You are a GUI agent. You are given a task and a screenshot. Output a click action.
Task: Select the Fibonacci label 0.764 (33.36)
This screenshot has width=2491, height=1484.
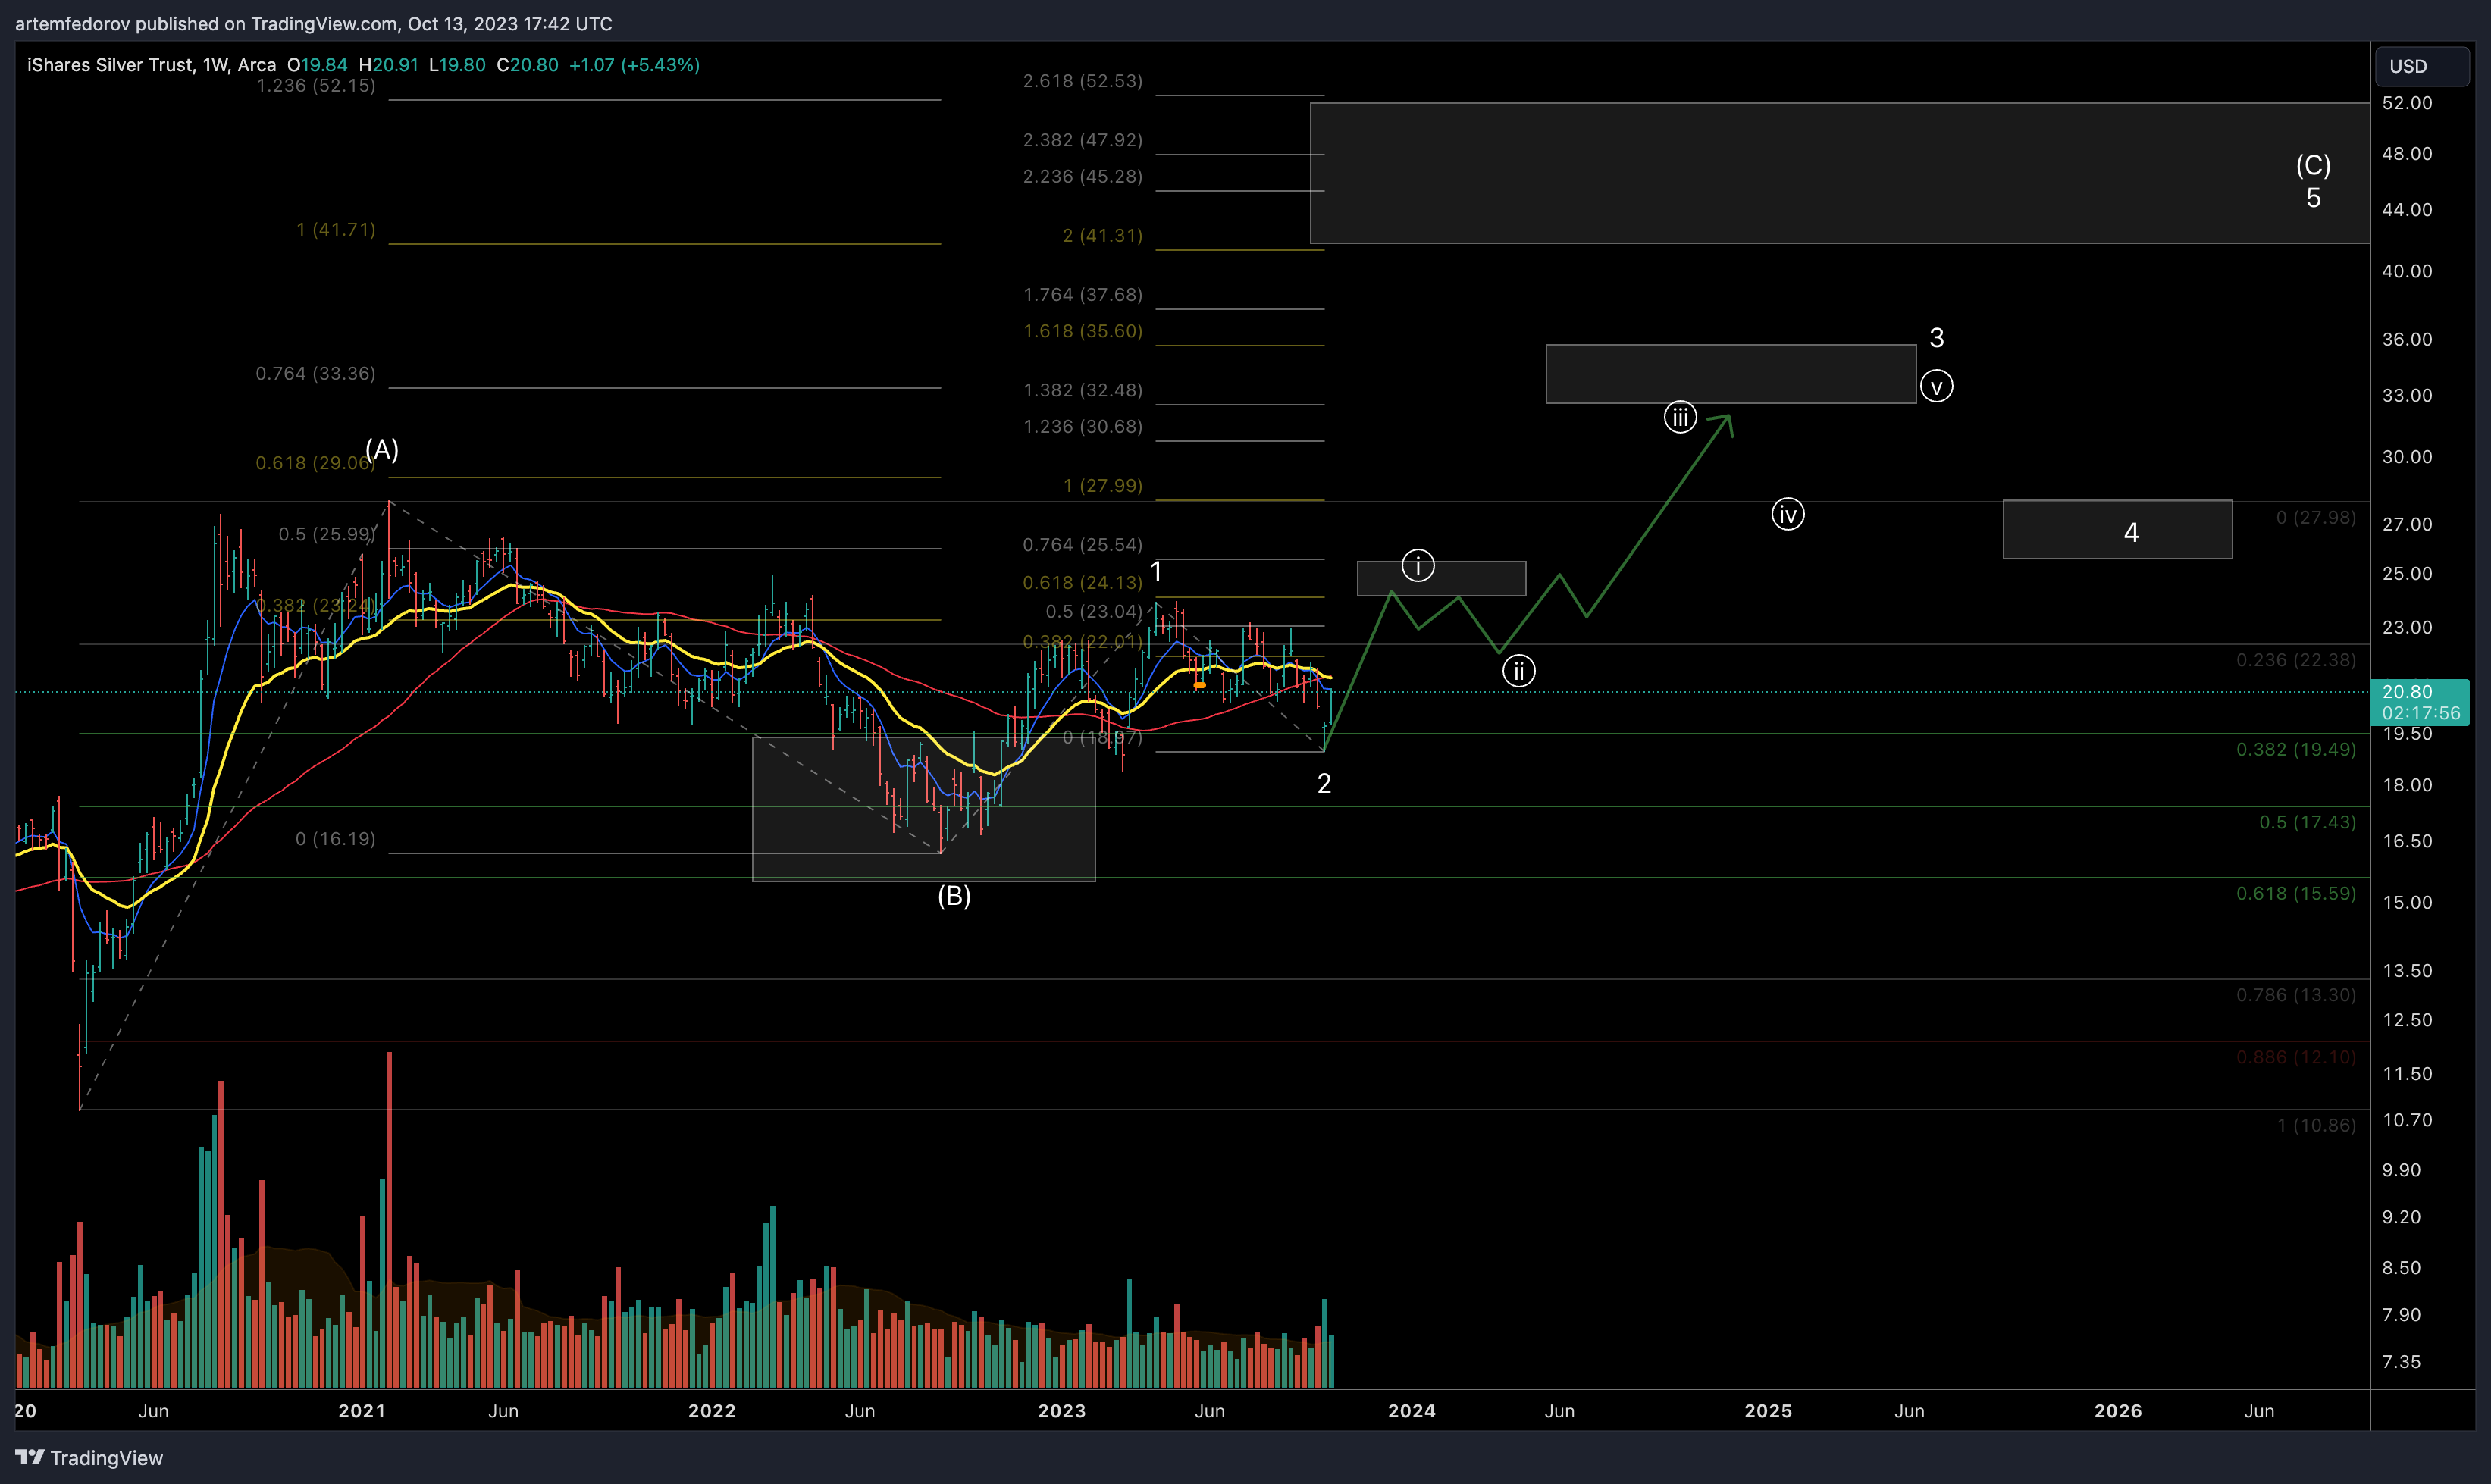click(316, 373)
